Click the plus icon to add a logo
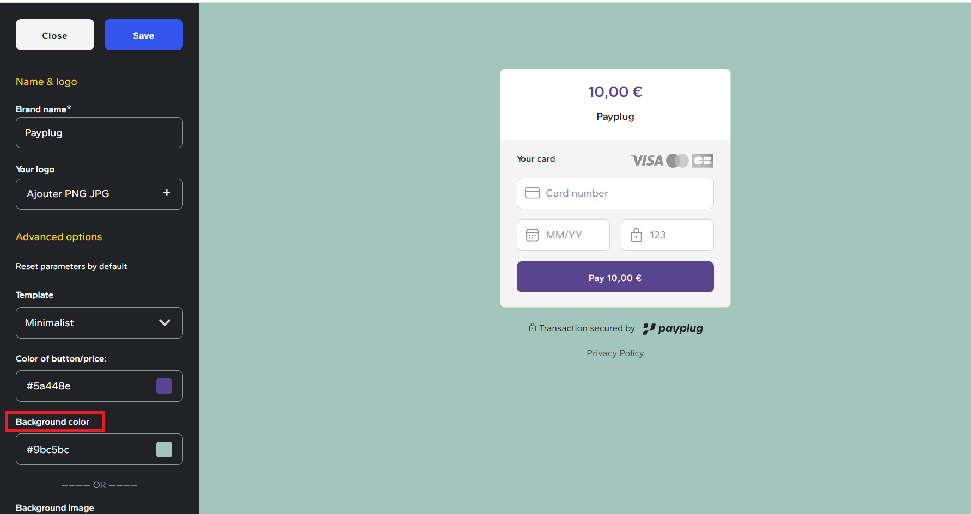Viewport: 971px width, 514px height. (x=167, y=193)
